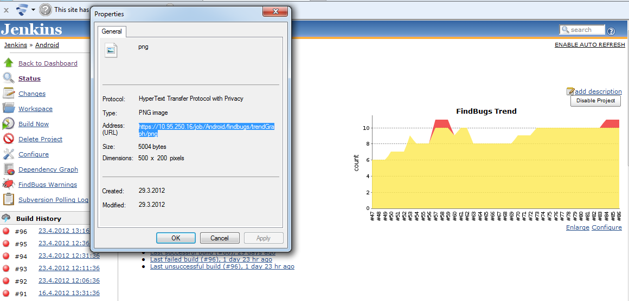Viewport: 629px width, 301px height.
Task: Click the Changes notepad icon
Action: [8, 93]
